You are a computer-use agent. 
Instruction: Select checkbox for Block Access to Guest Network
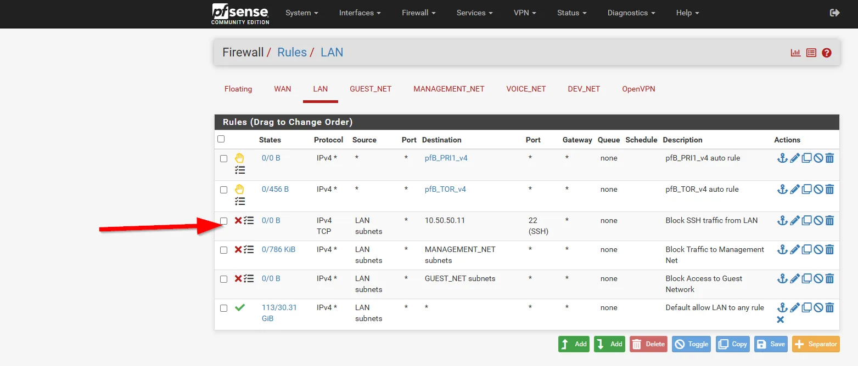tap(223, 279)
